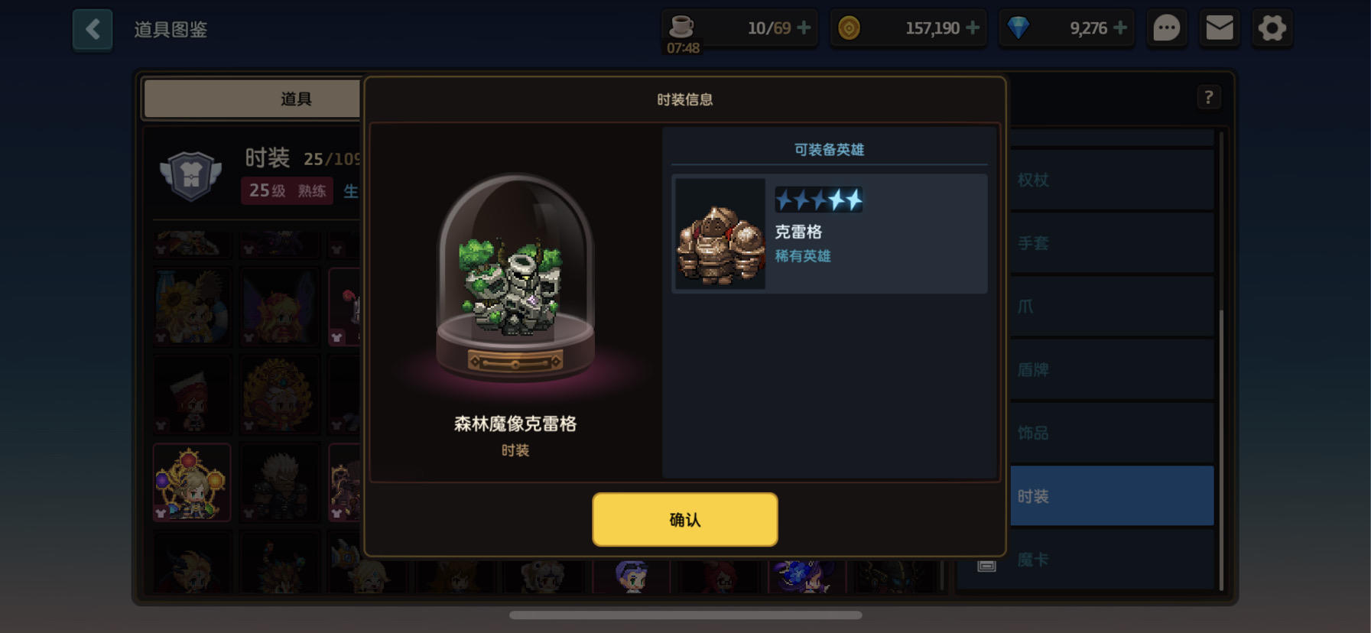Select the 权杖 category
The width and height of the screenshot is (1371, 633).
1112,180
